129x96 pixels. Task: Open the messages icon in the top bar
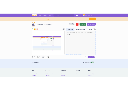point(77,15)
